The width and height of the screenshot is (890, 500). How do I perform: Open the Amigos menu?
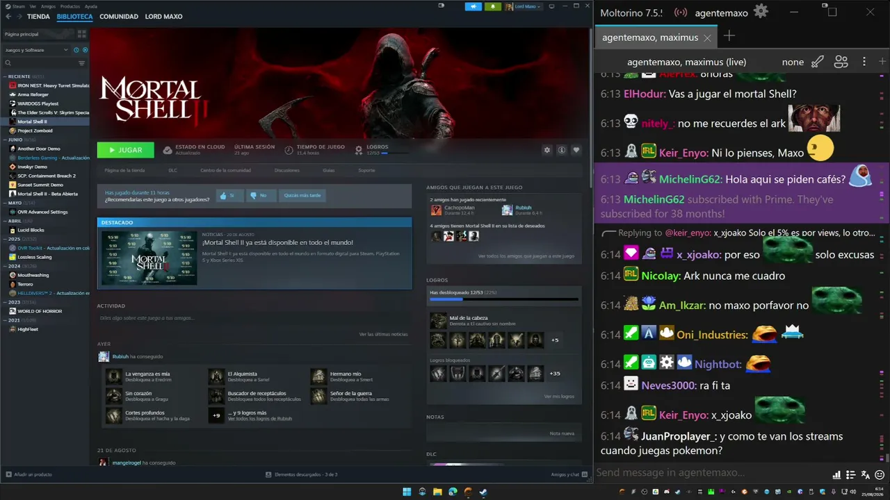pyautogui.click(x=48, y=6)
